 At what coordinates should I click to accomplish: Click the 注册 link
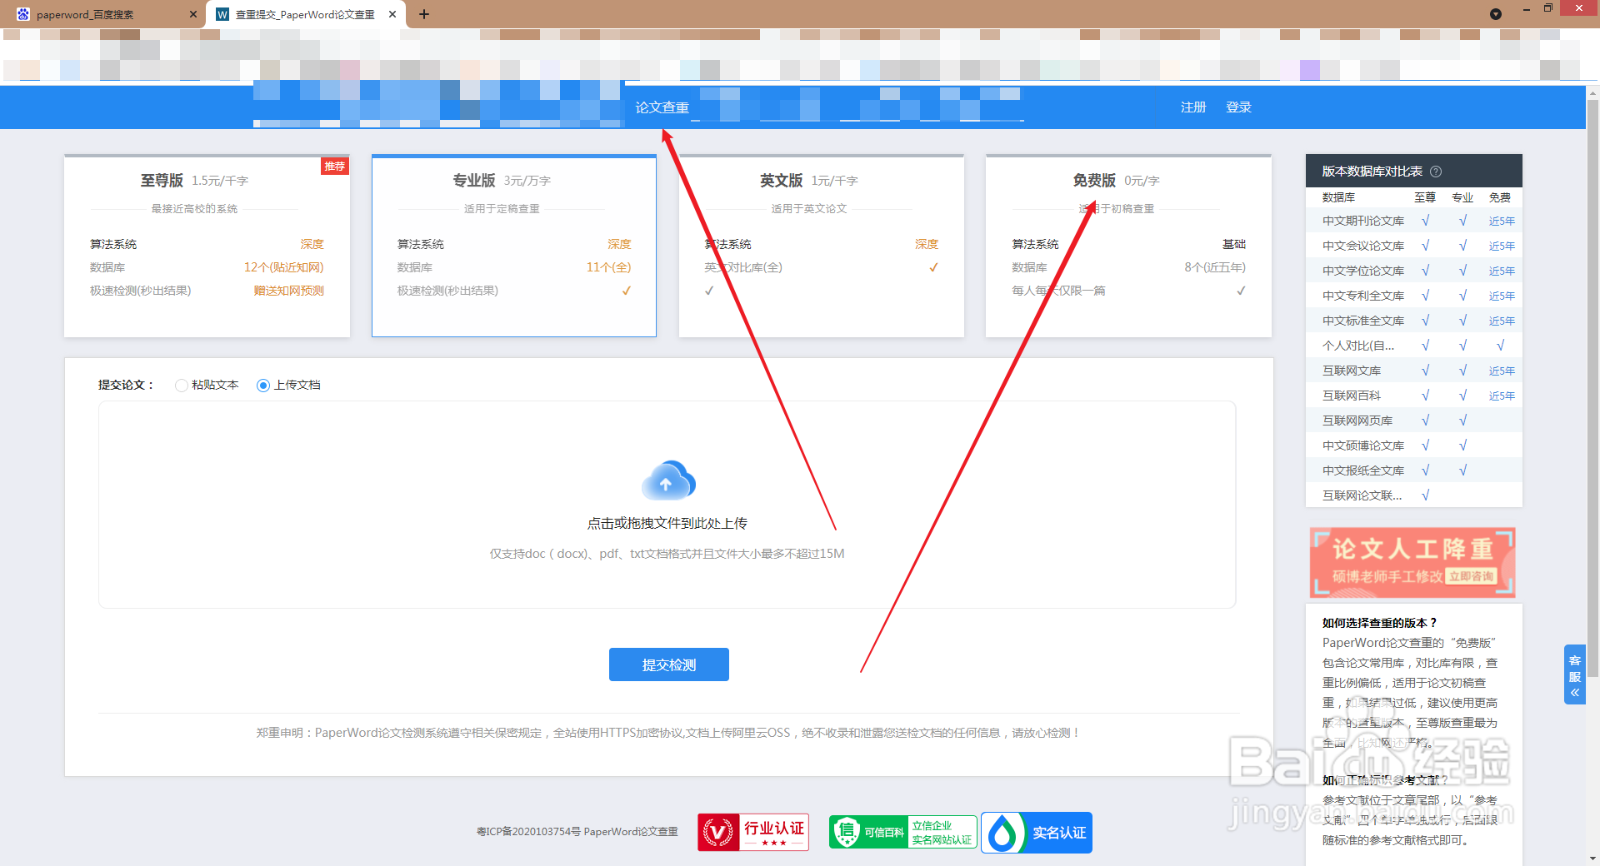(x=1193, y=107)
